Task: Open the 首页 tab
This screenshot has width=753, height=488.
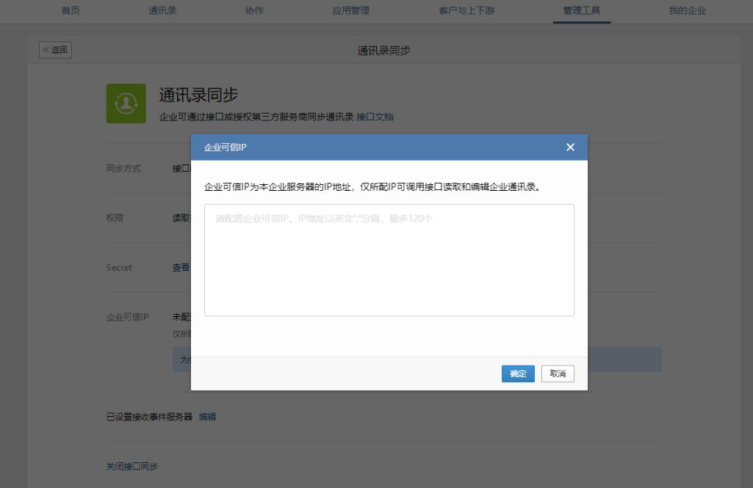Action: click(71, 10)
